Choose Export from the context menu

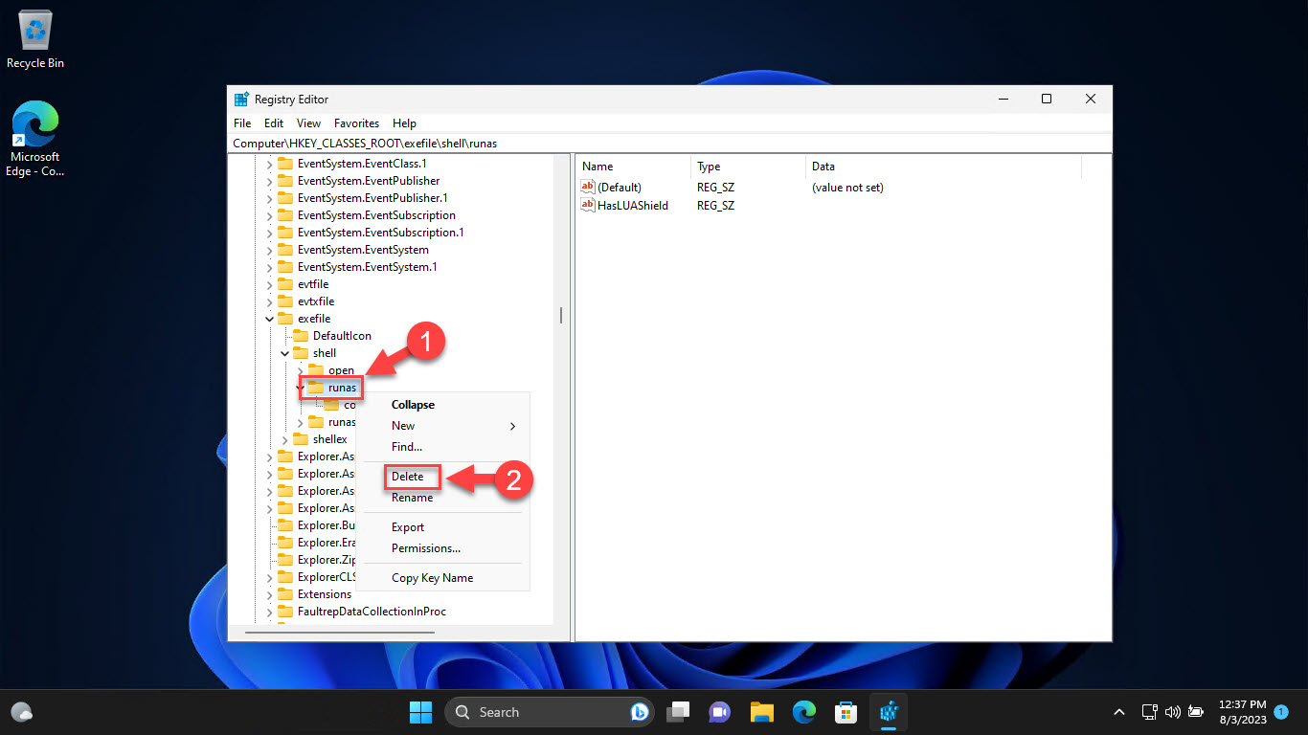tap(407, 526)
